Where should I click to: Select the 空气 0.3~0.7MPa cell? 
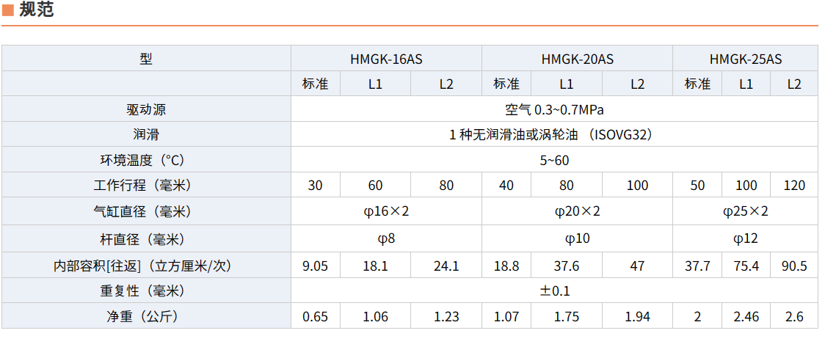555,110
